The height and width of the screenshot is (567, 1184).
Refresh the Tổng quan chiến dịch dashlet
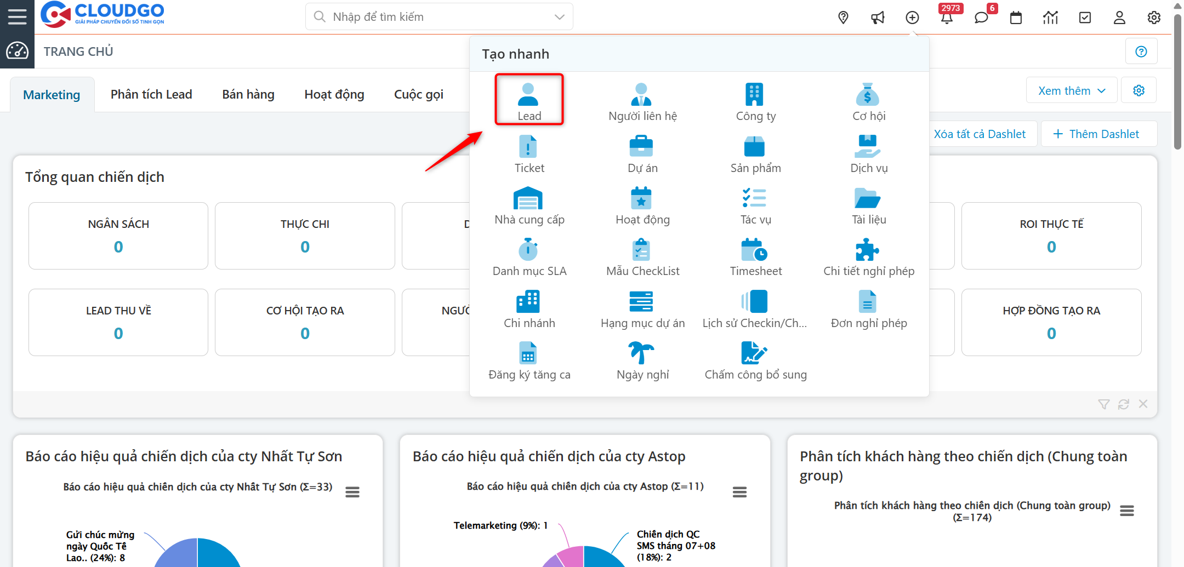coord(1123,404)
